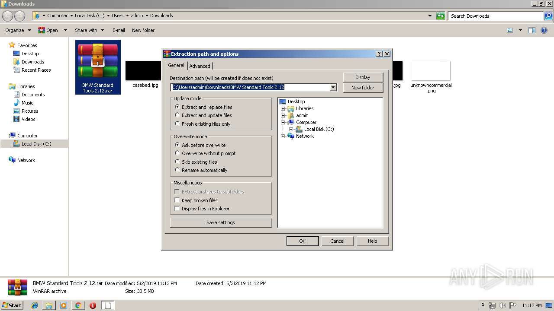Select Extract and replace files
This screenshot has height=311, width=554.
[x=203, y=107]
